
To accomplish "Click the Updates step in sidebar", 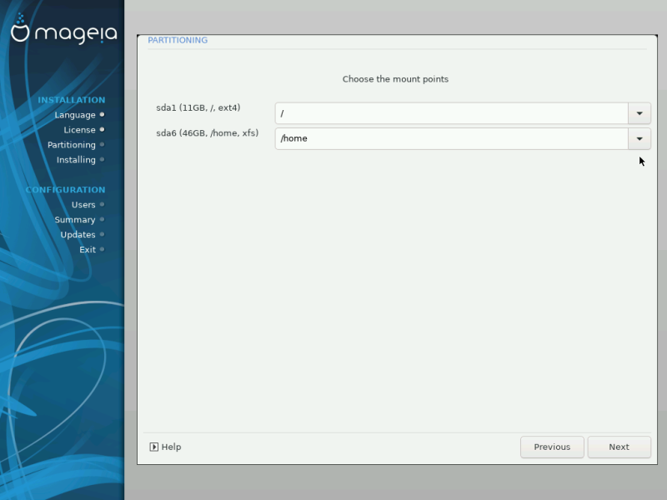I will [78, 235].
